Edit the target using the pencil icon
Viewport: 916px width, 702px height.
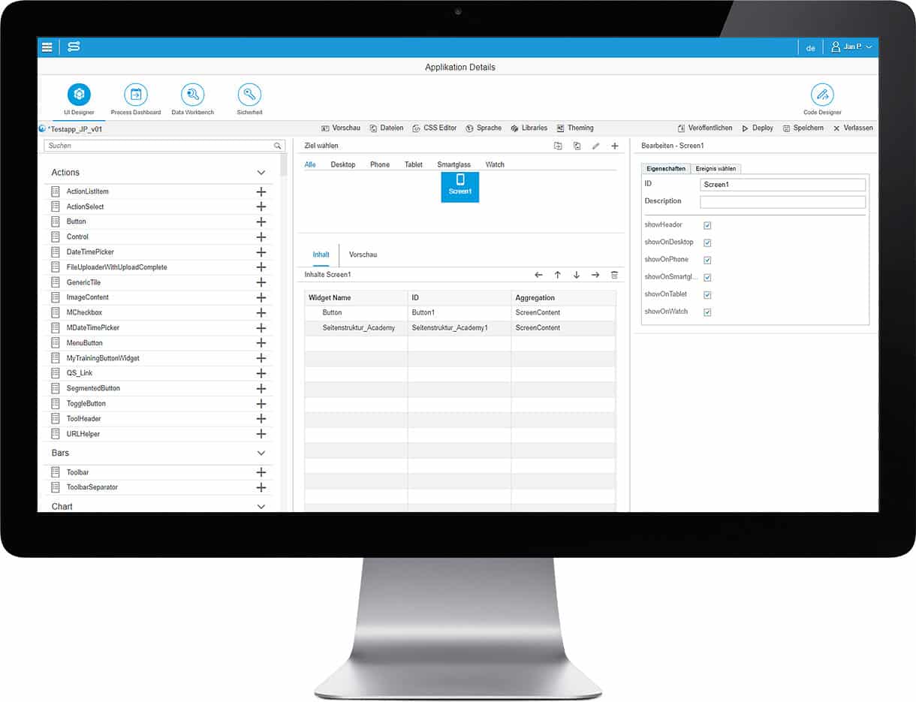point(597,146)
